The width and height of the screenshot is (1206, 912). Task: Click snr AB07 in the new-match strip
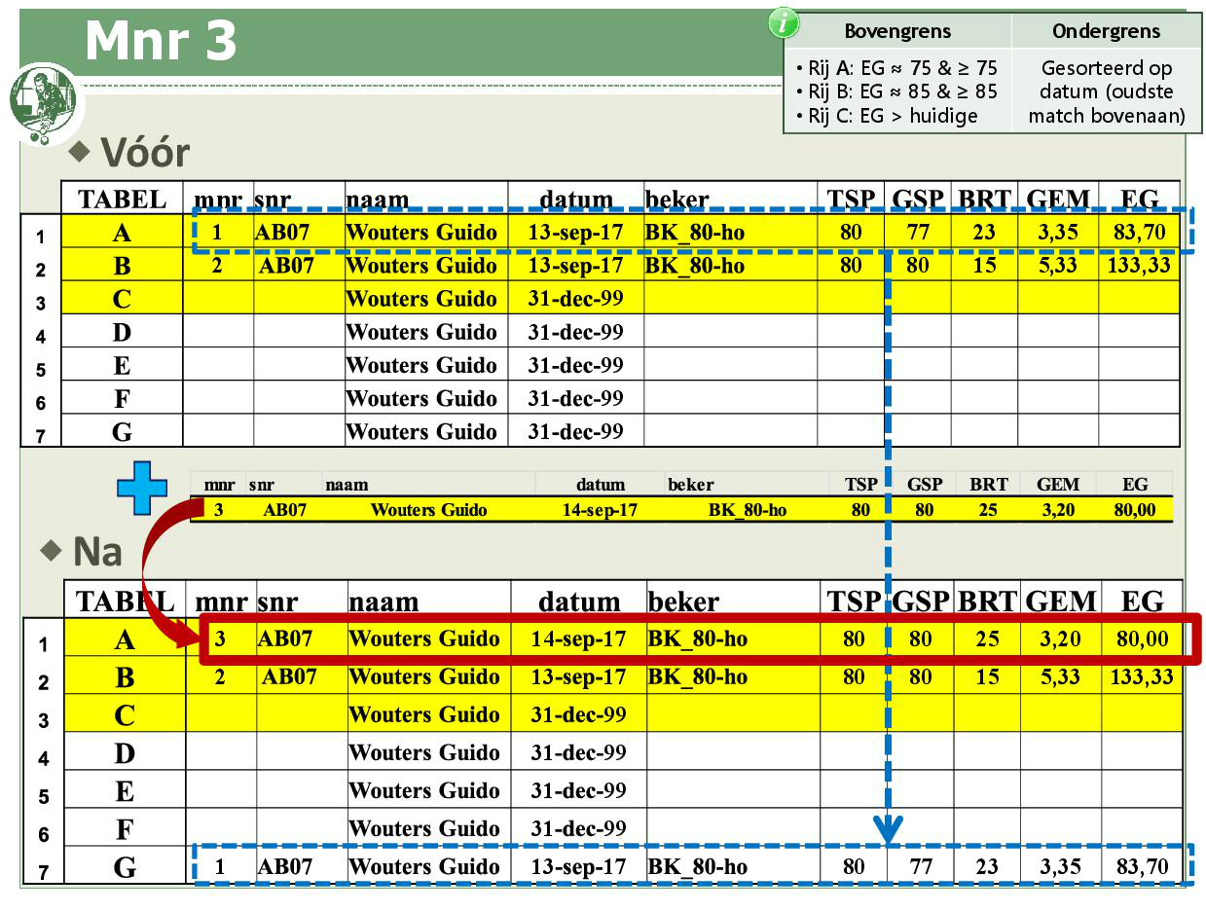[285, 510]
